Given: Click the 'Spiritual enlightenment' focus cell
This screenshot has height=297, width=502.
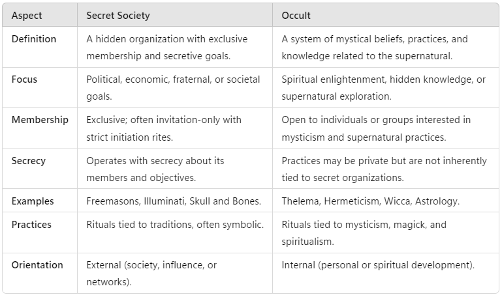Looking at the screenshot, I should [x=385, y=87].
